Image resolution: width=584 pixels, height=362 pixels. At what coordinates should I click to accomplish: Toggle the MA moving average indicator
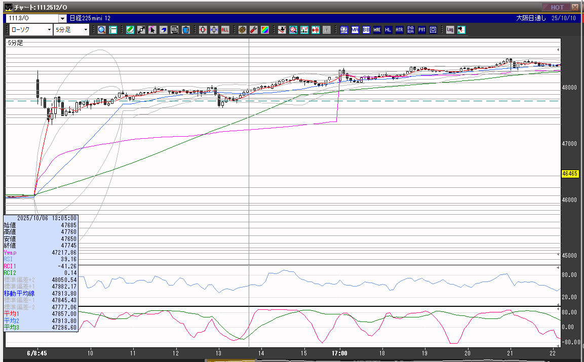coord(355,30)
